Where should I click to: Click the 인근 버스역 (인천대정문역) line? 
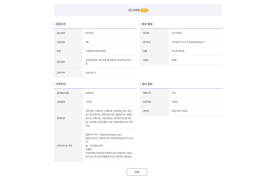click(108, 157)
